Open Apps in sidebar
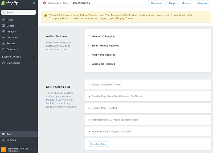The image size is (213, 153). (x=19, y=134)
